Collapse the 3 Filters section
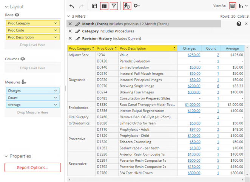 [68, 17]
